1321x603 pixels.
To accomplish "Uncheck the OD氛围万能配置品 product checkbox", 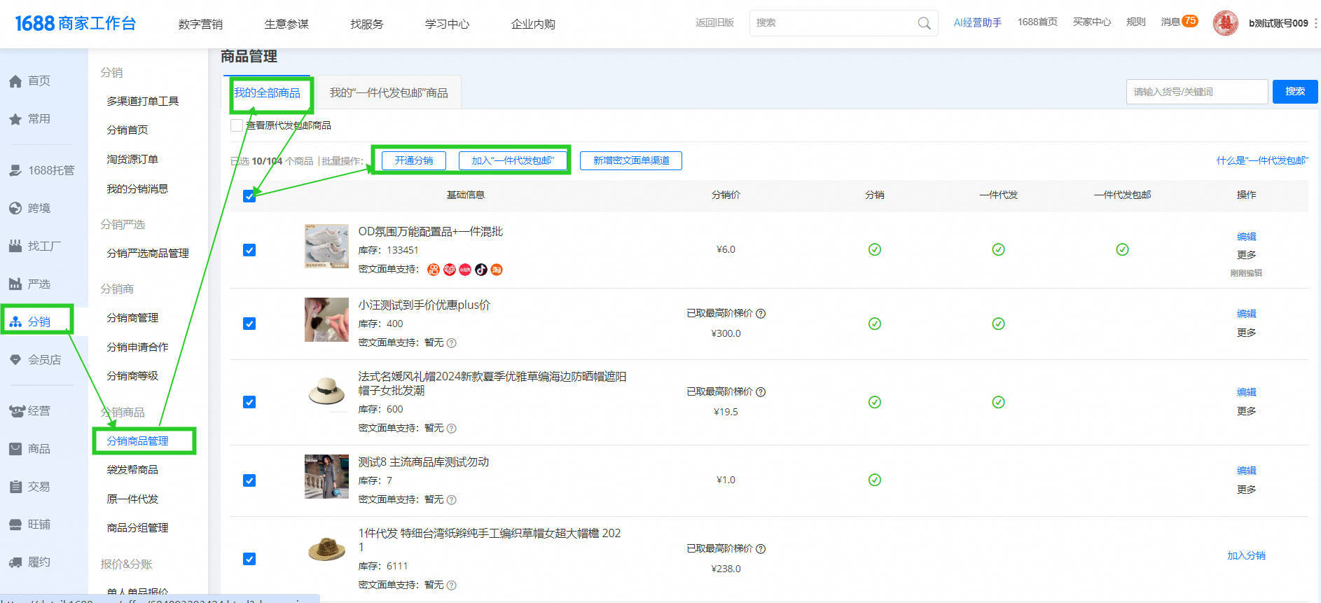I will (249, 250).
